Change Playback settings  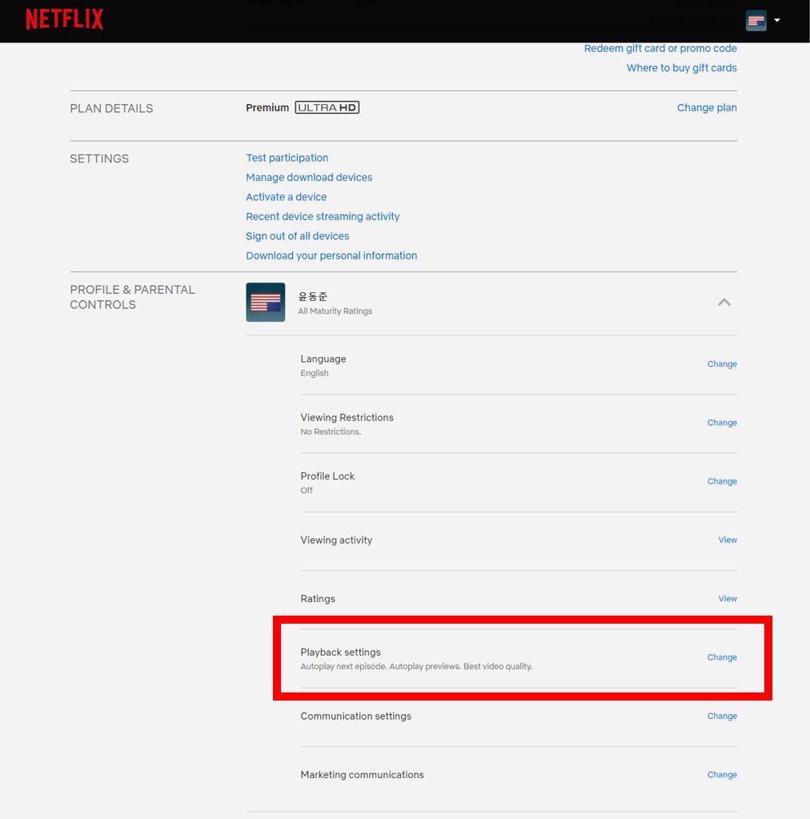tap(722, 657)
